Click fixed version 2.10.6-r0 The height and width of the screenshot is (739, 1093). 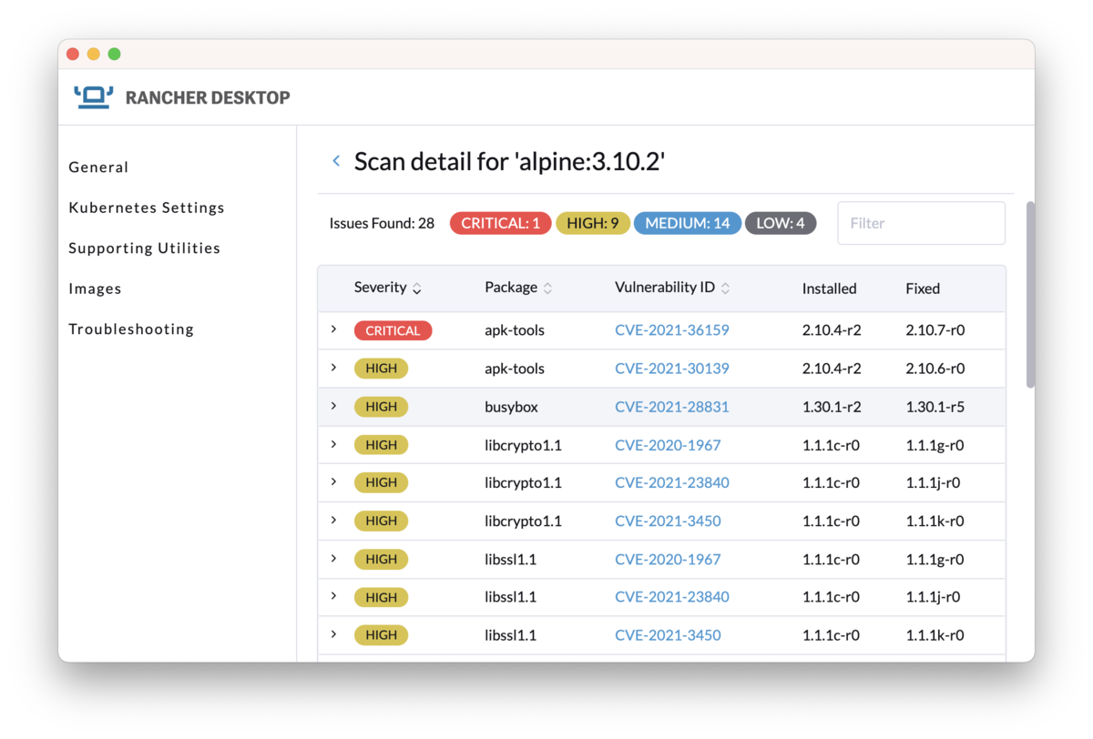click(935, 369)
